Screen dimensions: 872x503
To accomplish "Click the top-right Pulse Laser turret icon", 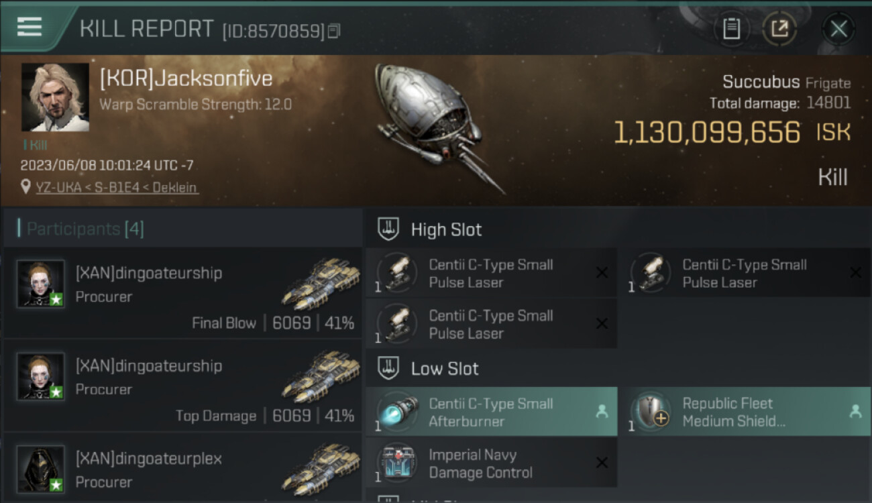I will 650,273.
